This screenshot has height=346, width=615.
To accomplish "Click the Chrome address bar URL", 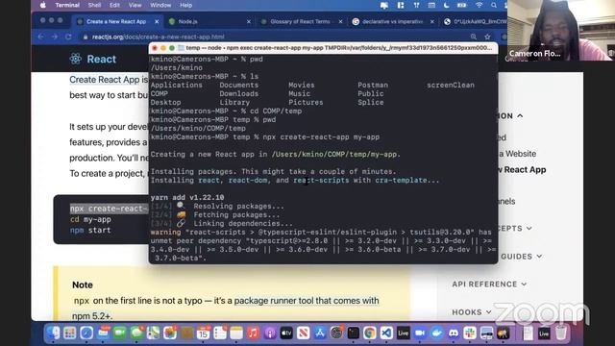I will 158,37.
